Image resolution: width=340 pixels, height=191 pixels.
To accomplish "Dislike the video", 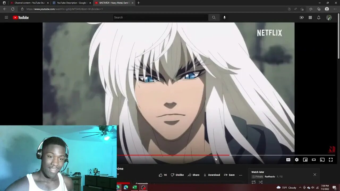I will pos(177,175).
